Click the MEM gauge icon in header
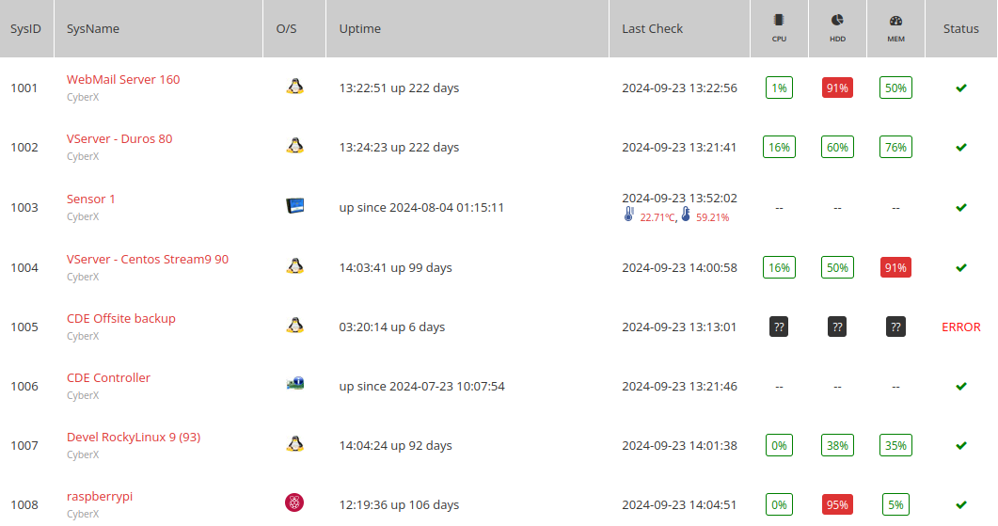 point(895,21)
